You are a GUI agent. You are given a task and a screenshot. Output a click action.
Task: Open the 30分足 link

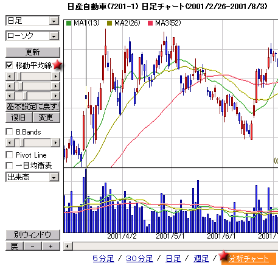tap(139, 259)
